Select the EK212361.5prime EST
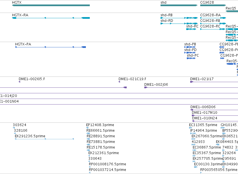 pyautogui.click(x=89, y=156)
